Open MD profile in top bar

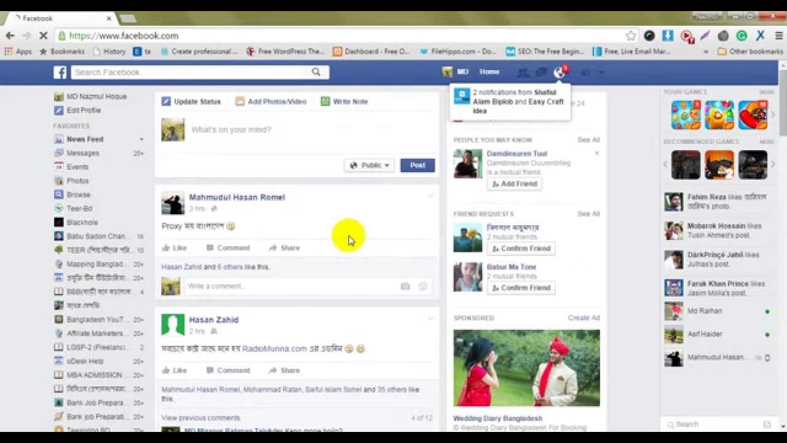click(456, 72)
